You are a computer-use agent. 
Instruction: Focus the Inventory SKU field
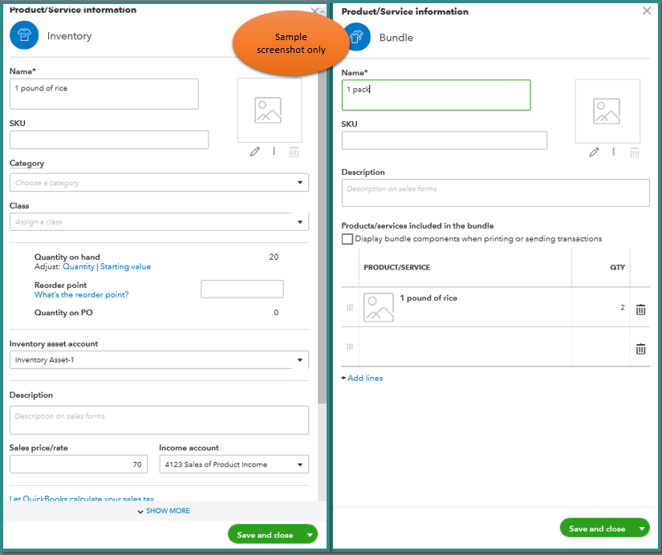pyautogui.click(x=109, y=140)
